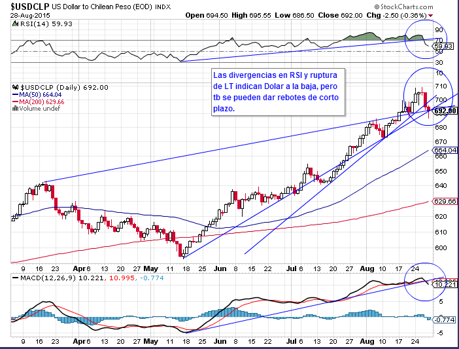
Task: Open the © StockCharts.com credit text
Action: tap(403, 7)
